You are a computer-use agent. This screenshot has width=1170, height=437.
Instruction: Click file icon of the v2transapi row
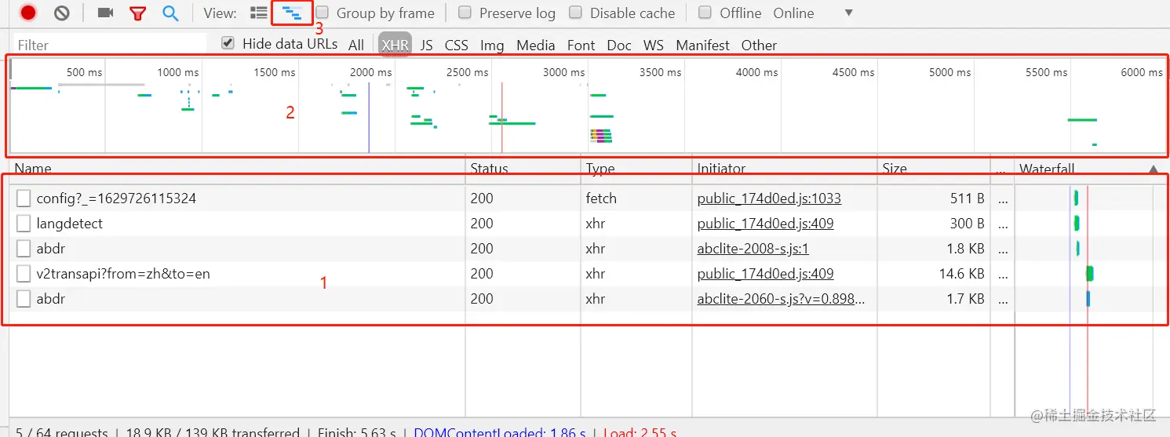(x=24, y=274)
